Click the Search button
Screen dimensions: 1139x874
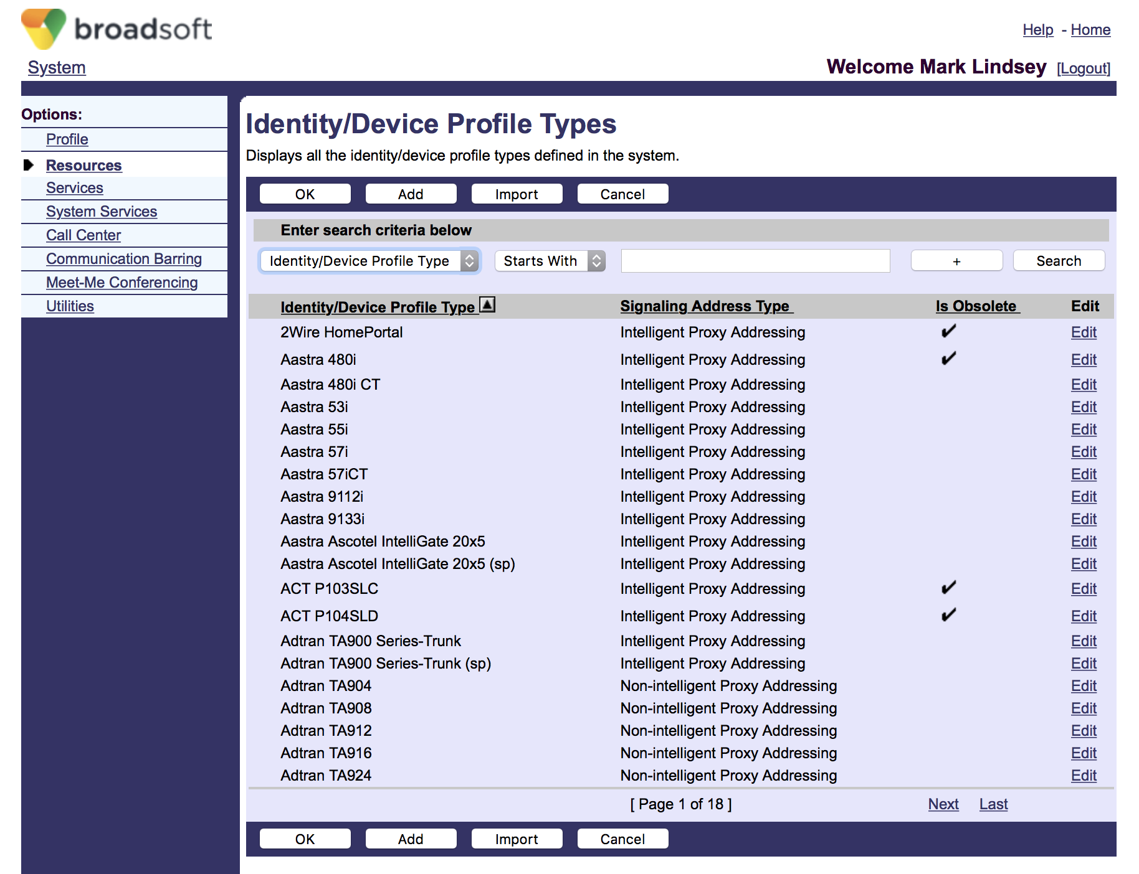pyautogui.click(x=1059, y=261)
